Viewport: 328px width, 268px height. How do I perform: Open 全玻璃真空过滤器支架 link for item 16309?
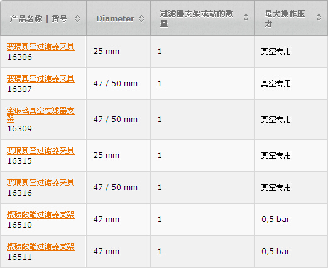[41, 114]
